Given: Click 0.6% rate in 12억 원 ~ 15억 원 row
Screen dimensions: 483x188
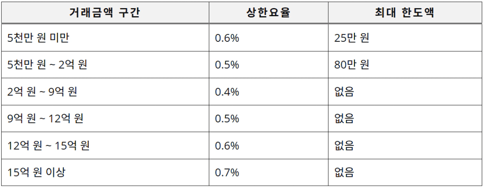Looking at the screenshot, I should click(227, 146).
